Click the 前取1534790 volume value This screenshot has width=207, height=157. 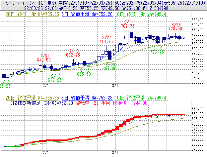point(156,8)
